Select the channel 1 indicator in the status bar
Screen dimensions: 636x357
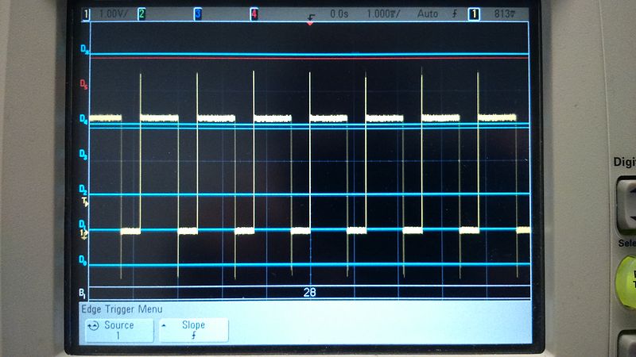click(x=86, y=13)
